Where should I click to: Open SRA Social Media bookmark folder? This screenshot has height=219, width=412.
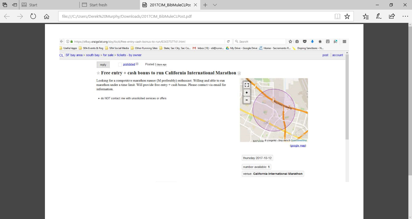point(117,48)
